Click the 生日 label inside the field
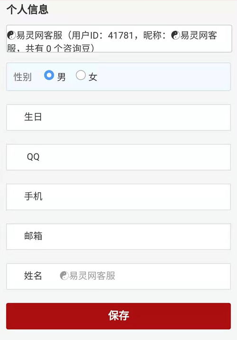This screenshot has width=237, height=340. tap(33, 117)
